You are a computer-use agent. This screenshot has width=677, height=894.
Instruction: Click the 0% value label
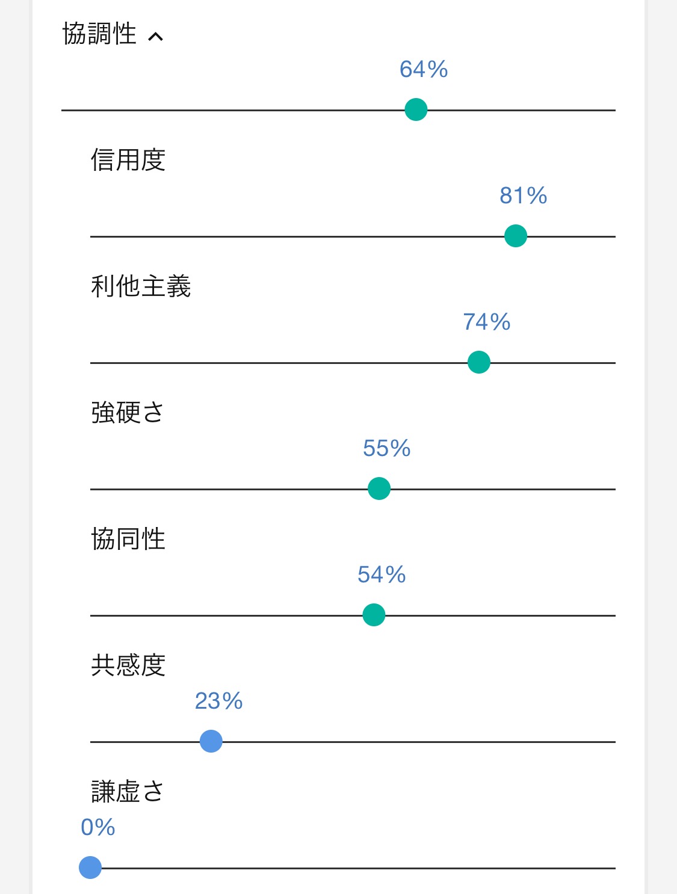click(98, 827)
